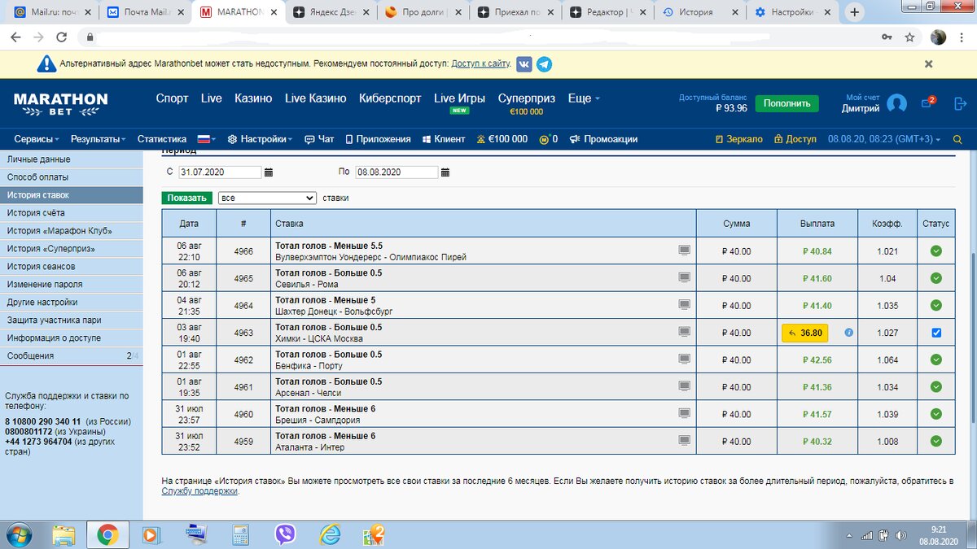Click green status checkmark for bet 4966
The width and height of the screenshot is (977, 549).
pyautogui.click(x=935, y=251)
